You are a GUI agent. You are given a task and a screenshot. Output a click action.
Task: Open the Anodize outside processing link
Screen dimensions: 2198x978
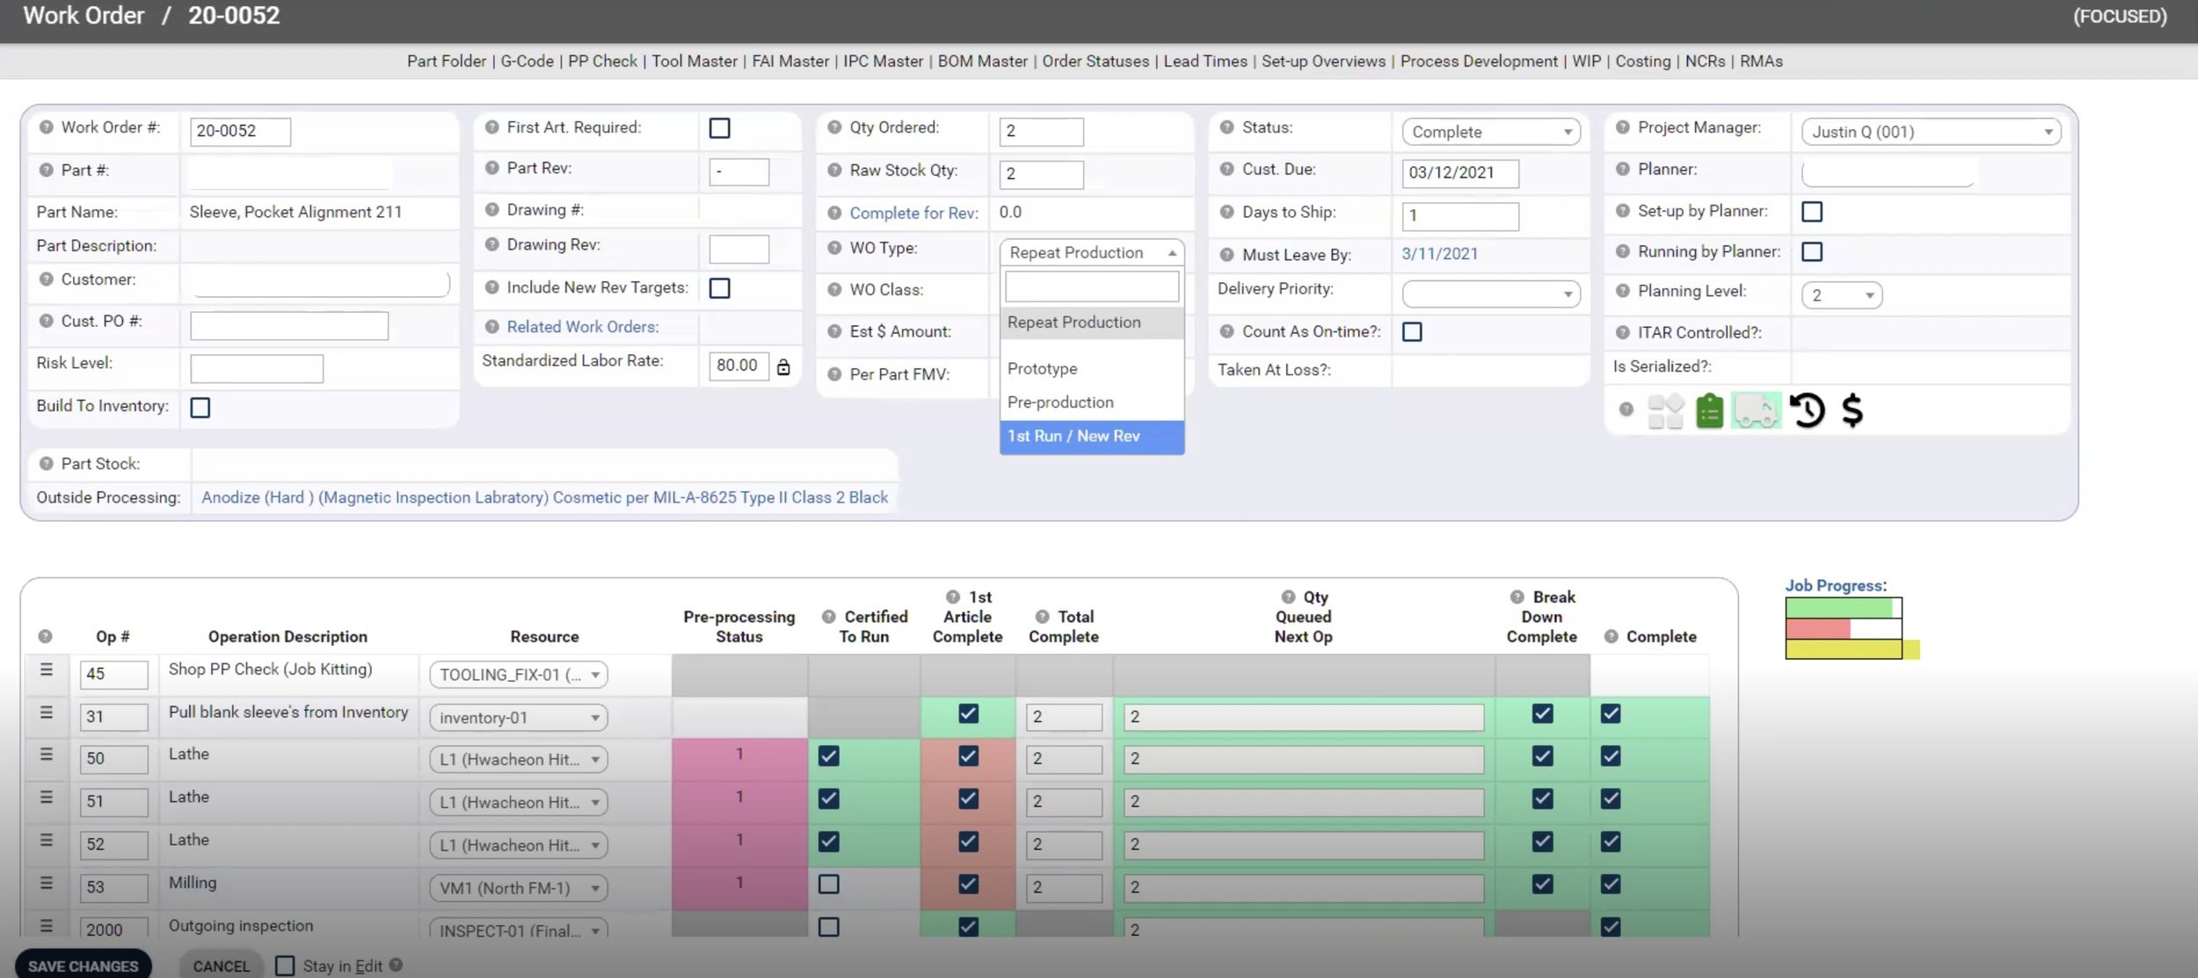544,497
